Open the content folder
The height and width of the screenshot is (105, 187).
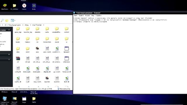click(67, 30)
